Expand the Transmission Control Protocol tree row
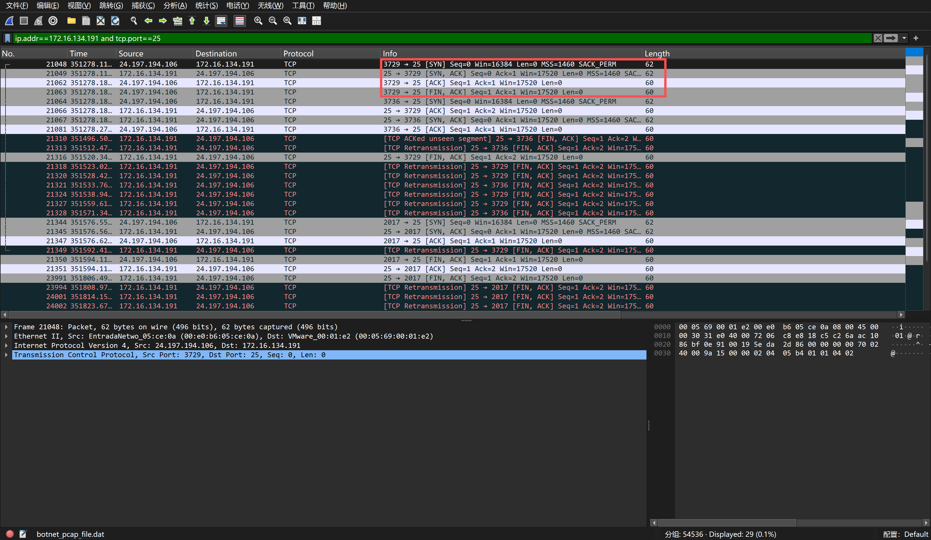This screenshot has width=931, height=540. pyautogui.click(x=6, y=355)
